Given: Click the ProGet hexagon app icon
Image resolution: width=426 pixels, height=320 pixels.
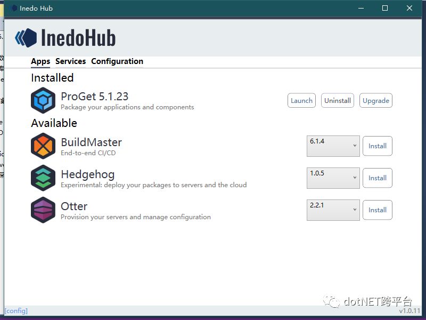Looking at the screenshot, I should pos(43,100).
